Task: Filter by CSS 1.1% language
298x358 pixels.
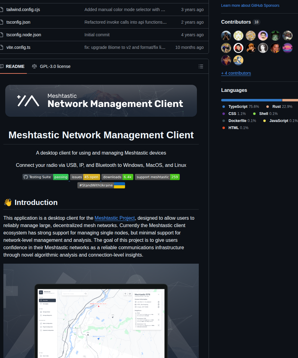Action: click(234, 114)
